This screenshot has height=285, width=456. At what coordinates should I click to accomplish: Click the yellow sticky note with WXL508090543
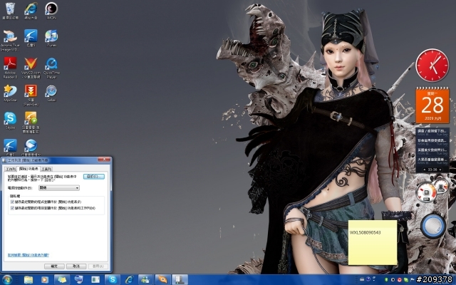[x=373, y=242]
